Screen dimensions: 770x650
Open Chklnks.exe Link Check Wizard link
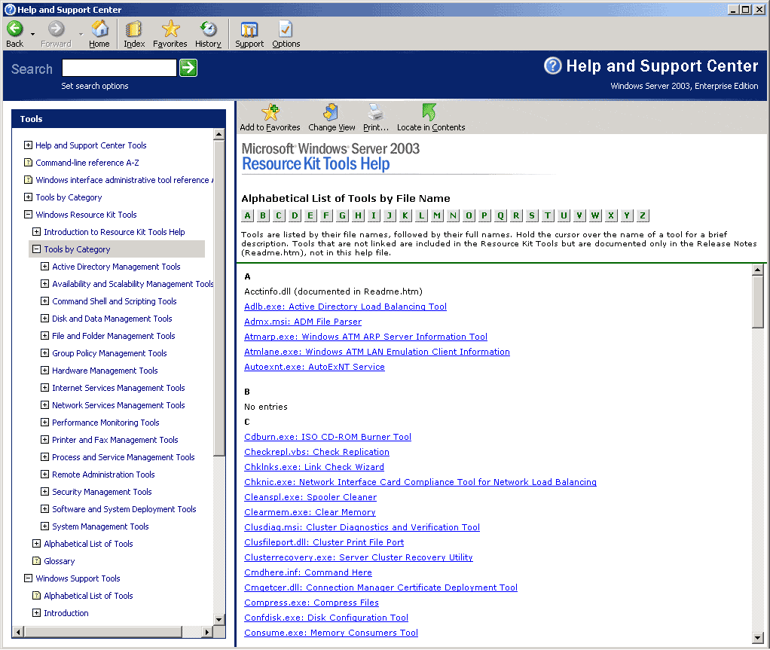[x=313, y=467]
